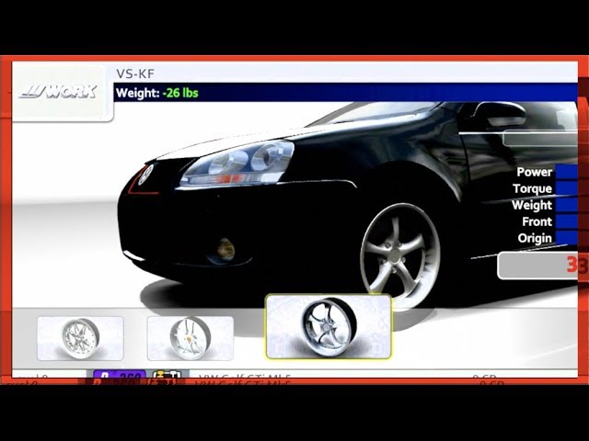589x441 pixels.
Task: Click the yellow drivetrain badge icon
Action: tap(167, 375)
